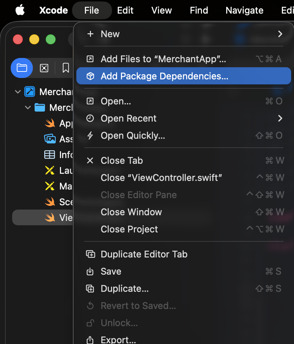
Task: Click the red close window button
Action: [x=18, y=39]
